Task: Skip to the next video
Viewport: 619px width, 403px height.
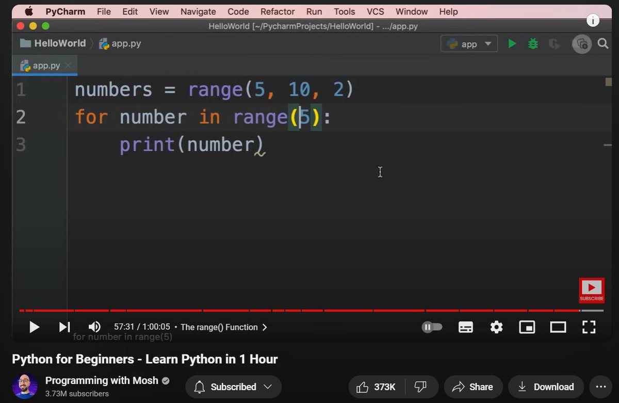Action: [64, 327]
